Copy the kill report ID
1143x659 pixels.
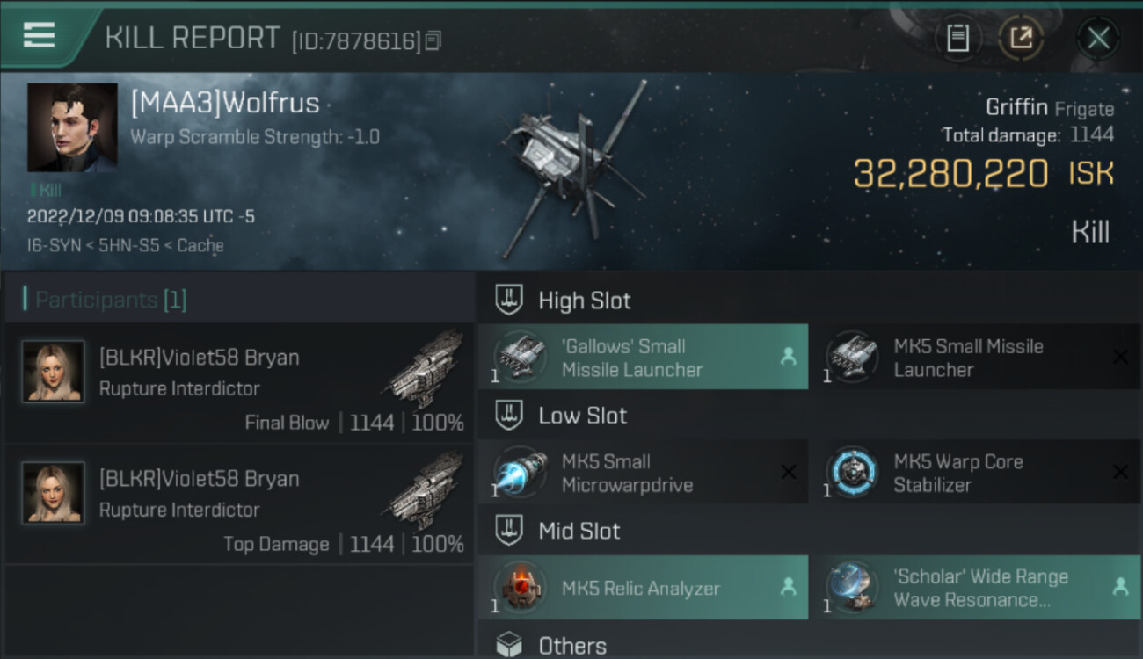pyautogui.click(x=433, y=40)
